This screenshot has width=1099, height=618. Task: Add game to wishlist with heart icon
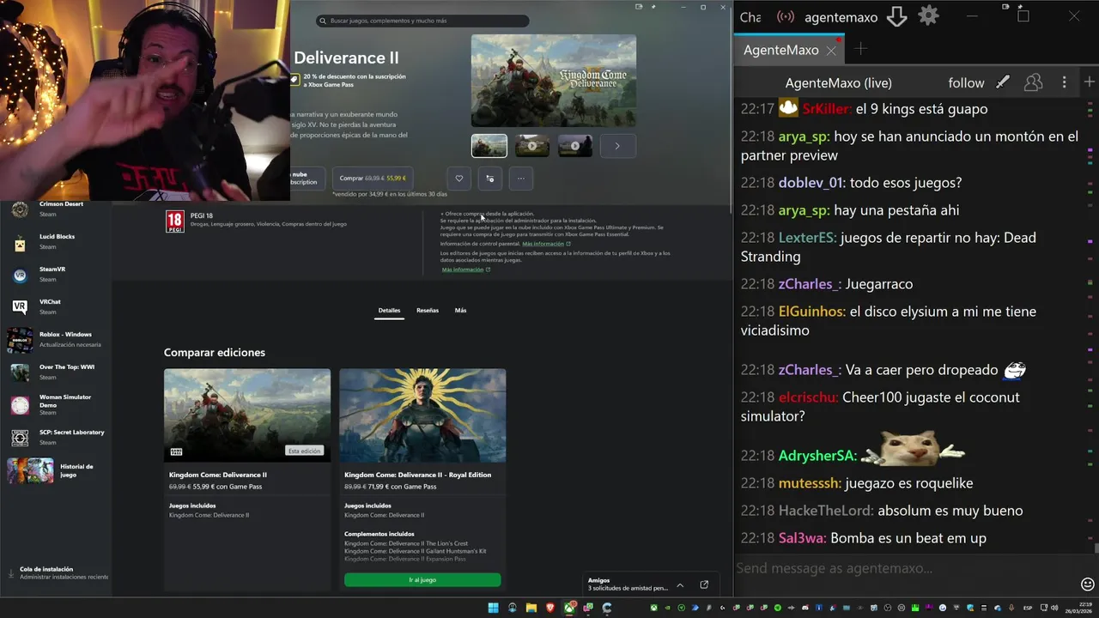point(458,179)
